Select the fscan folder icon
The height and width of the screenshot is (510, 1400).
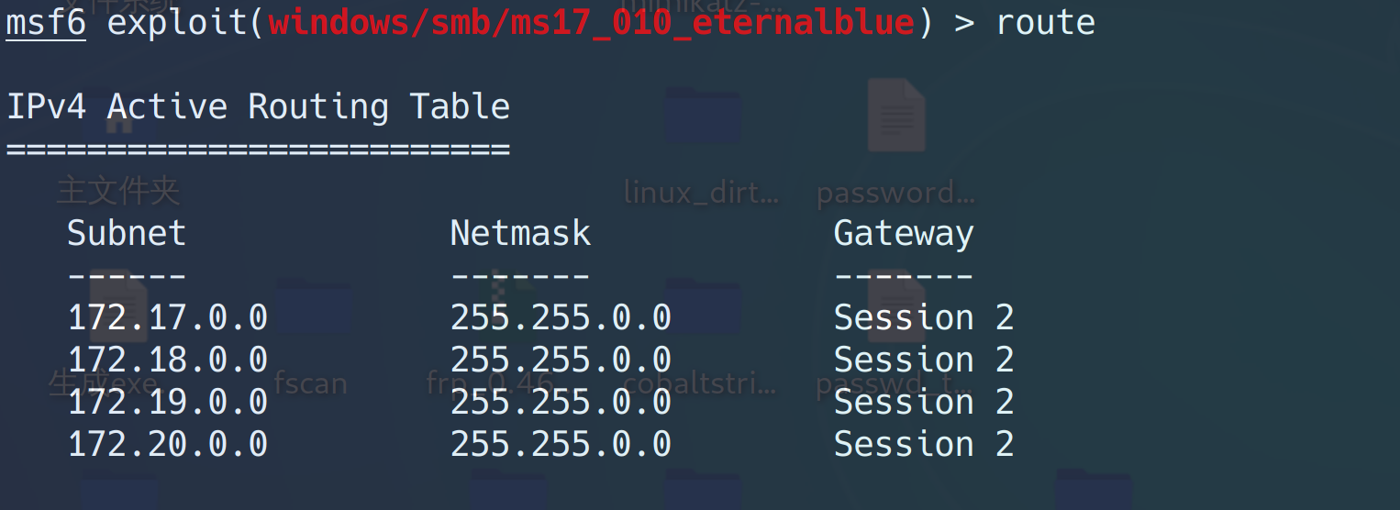pyautogui.click(x=312, y=307)
